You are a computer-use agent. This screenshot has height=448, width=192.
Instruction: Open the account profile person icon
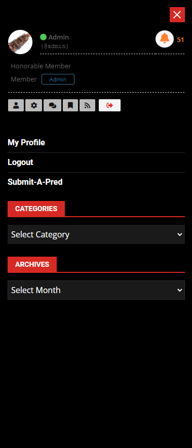(x=16, y=105)
